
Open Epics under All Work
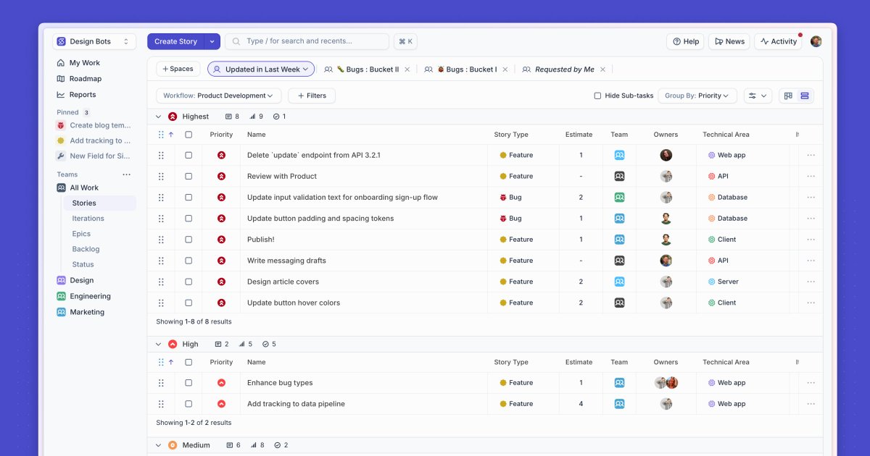81,234
